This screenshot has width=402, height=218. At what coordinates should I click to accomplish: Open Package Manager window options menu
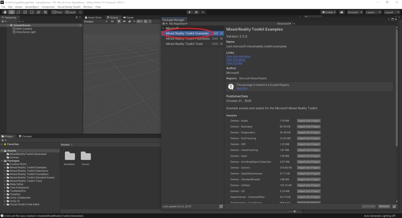(388, 19)
